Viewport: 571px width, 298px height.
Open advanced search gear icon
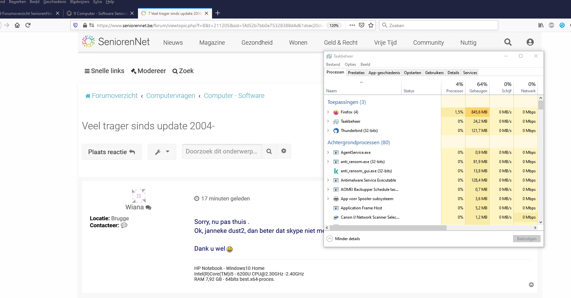click(284, 151)
